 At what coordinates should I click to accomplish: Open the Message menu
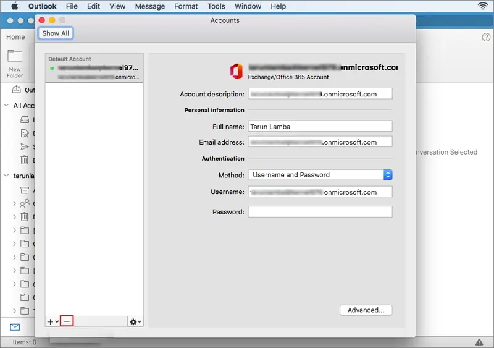(149, 6)
